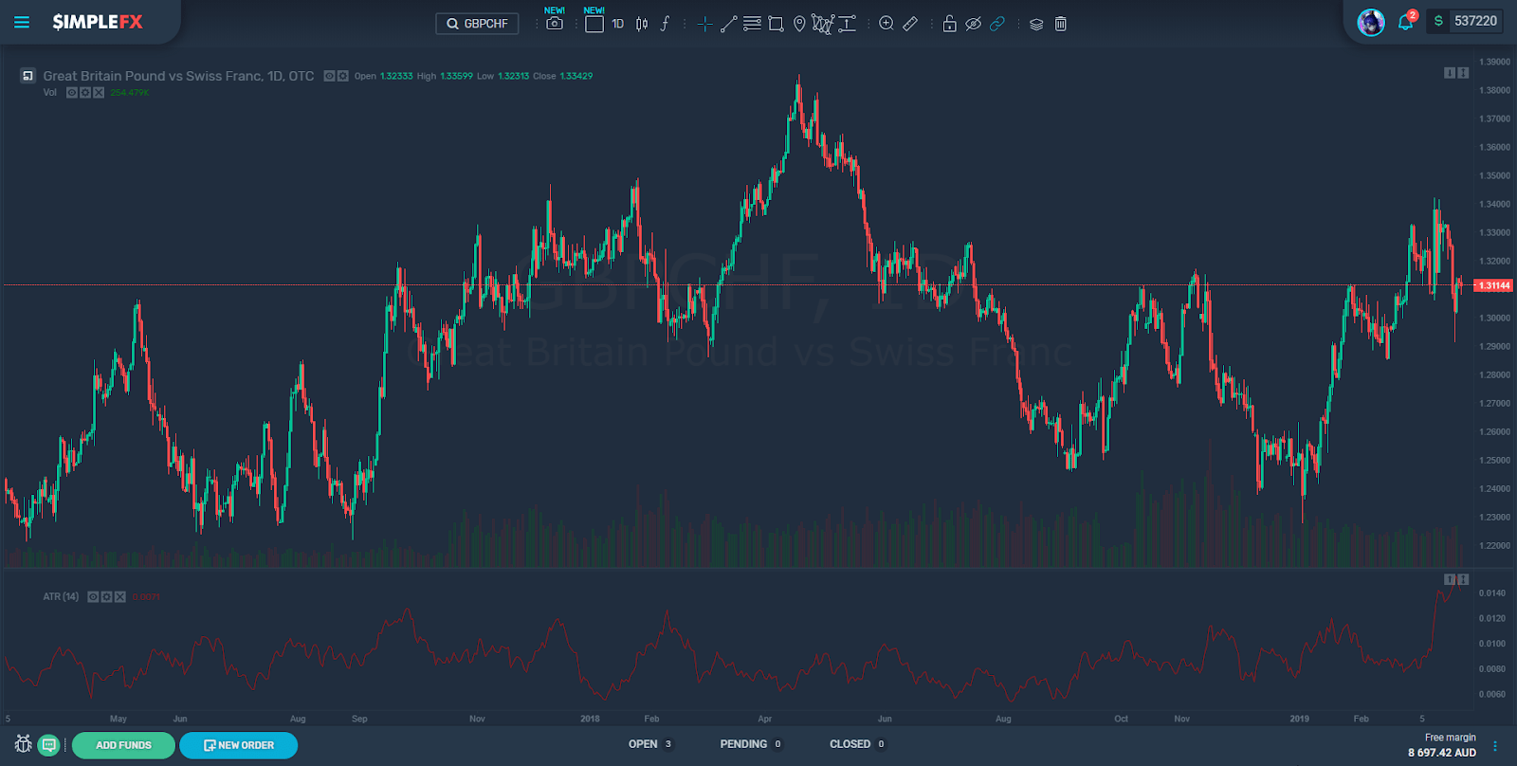Open the candlestick chart style selector
This screenshot has height=766, width=1517.
pos(642,24)
